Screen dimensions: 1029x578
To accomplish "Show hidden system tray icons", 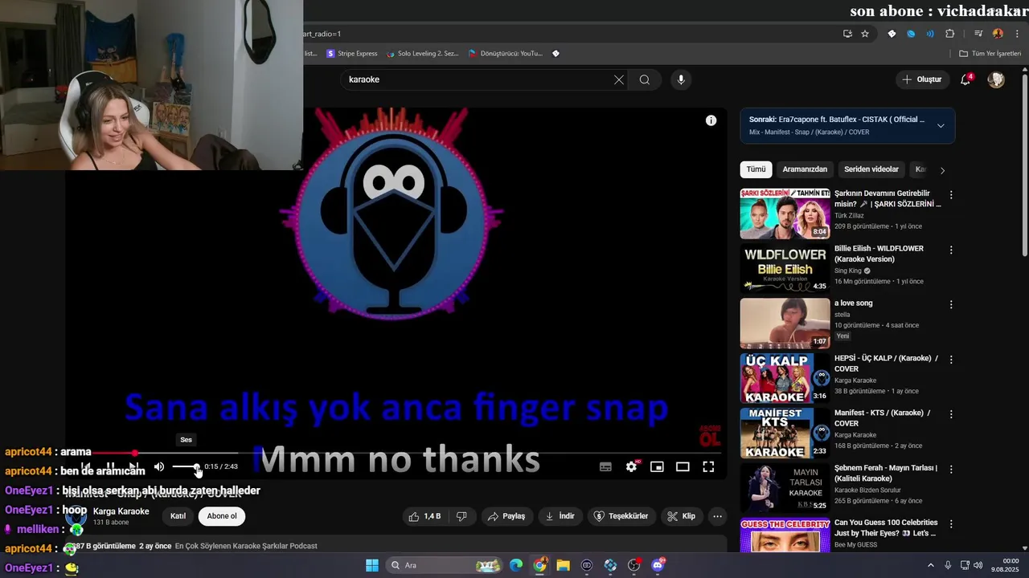I will click(931, 565).
